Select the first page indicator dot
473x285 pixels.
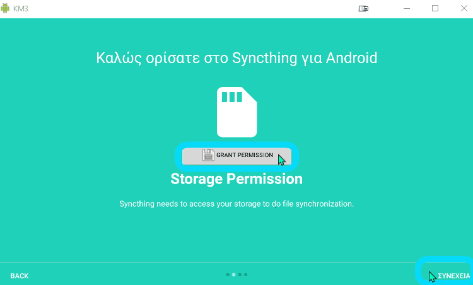click(228, 274)
